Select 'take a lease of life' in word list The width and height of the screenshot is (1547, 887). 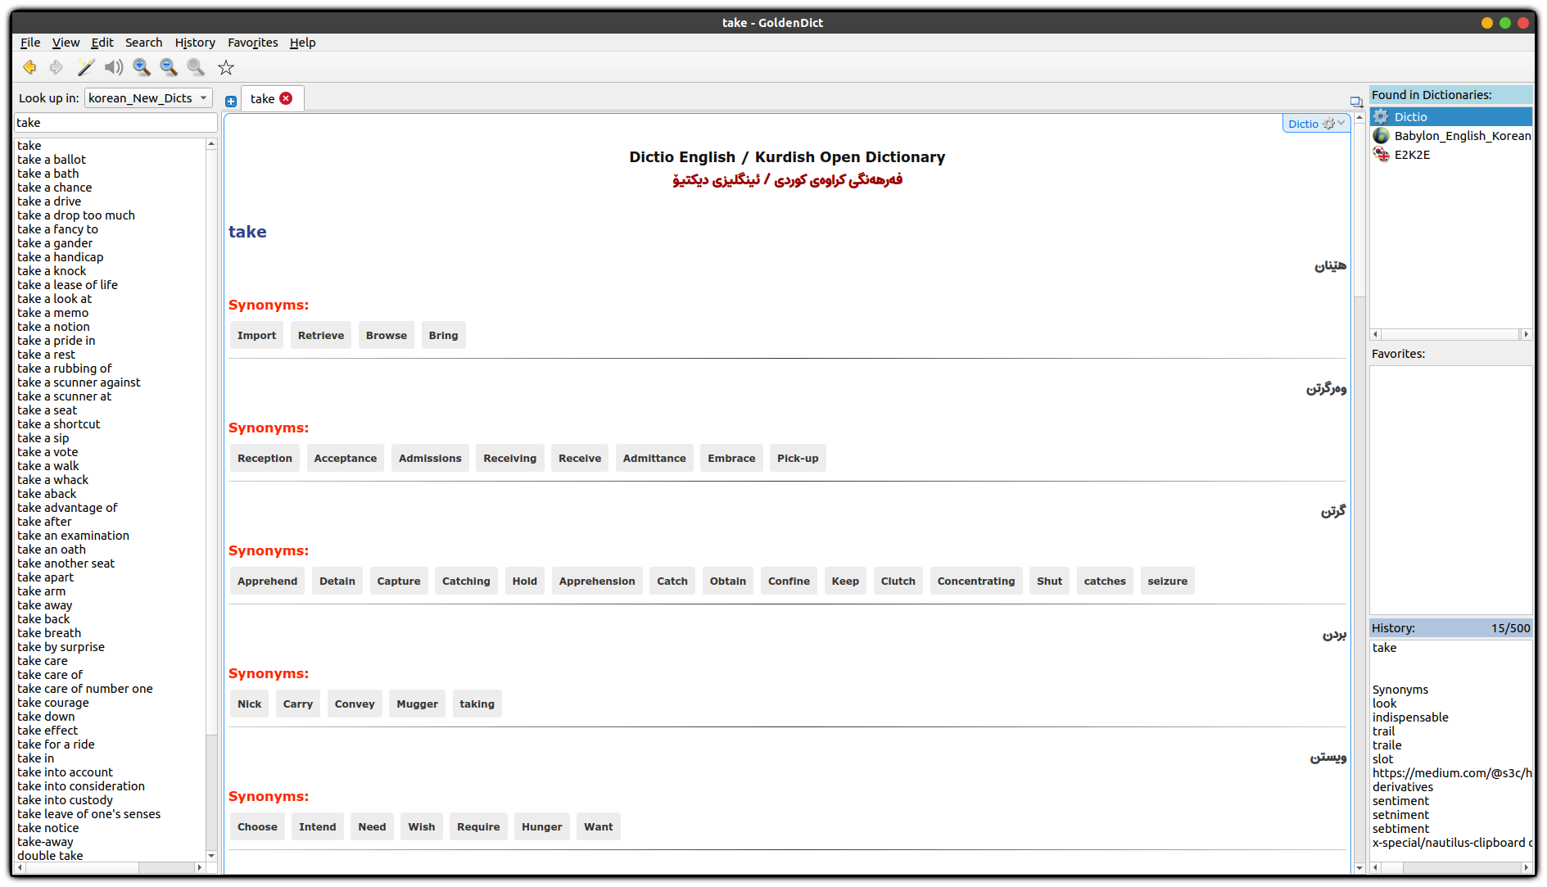68,285
